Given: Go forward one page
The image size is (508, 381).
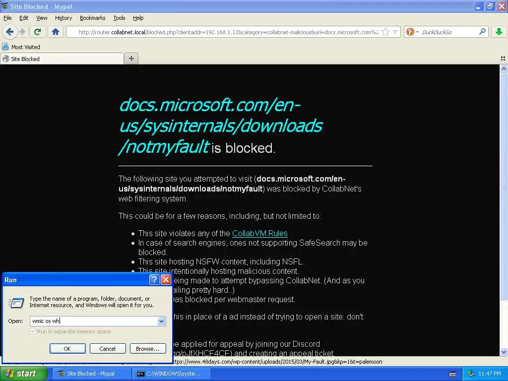Looking at the screenshot, I should [22, 32].
